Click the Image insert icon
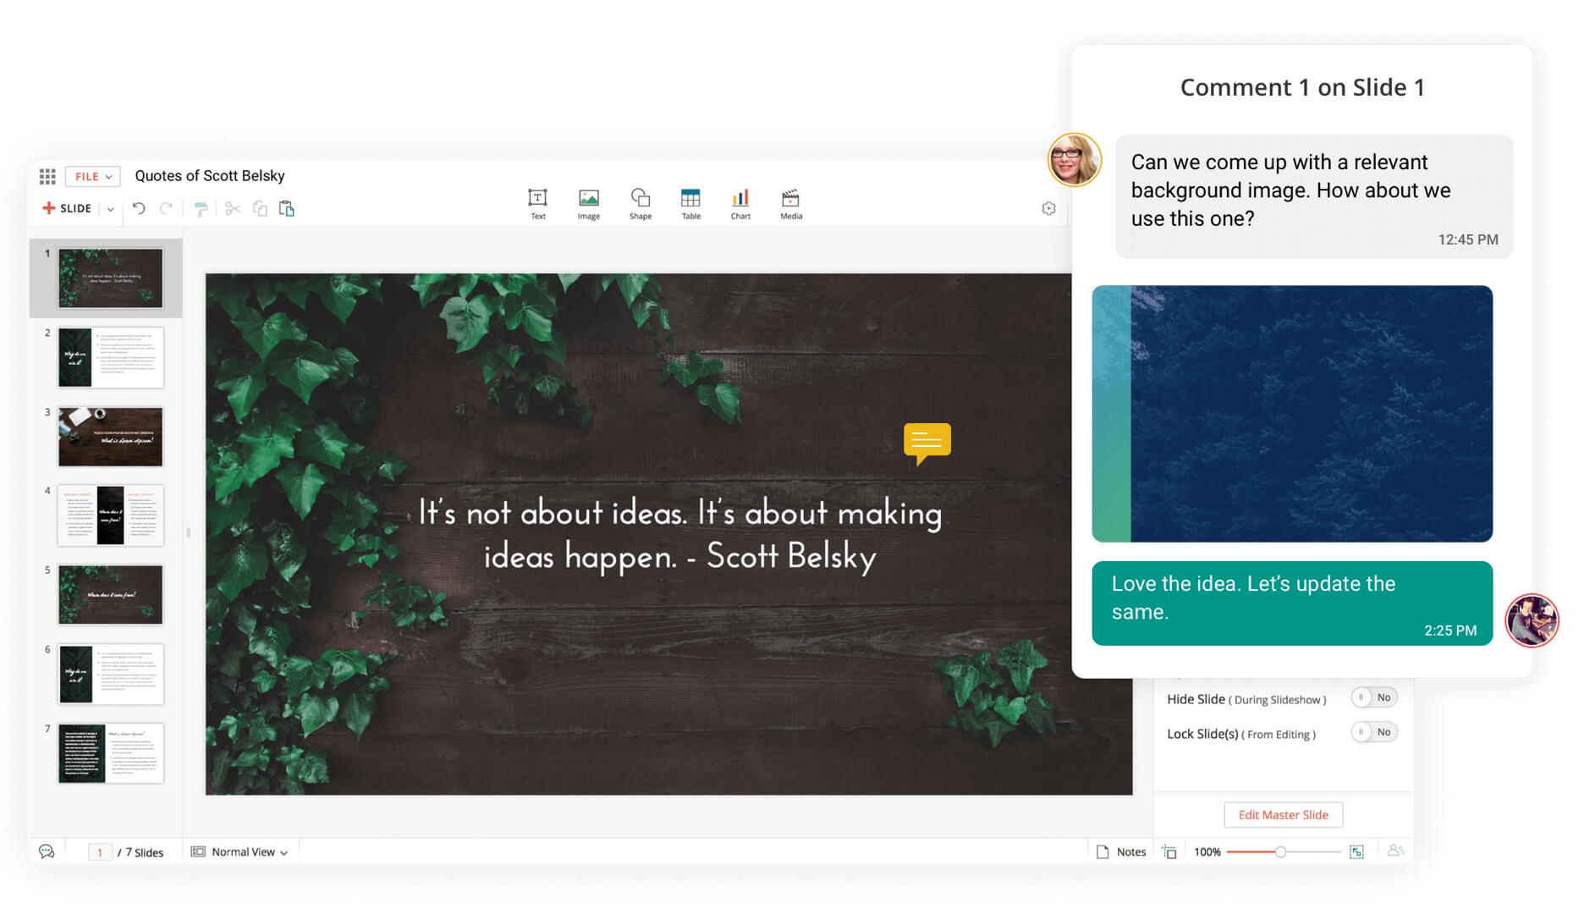Screen dimensions: 1584x920 pos(588,203)
